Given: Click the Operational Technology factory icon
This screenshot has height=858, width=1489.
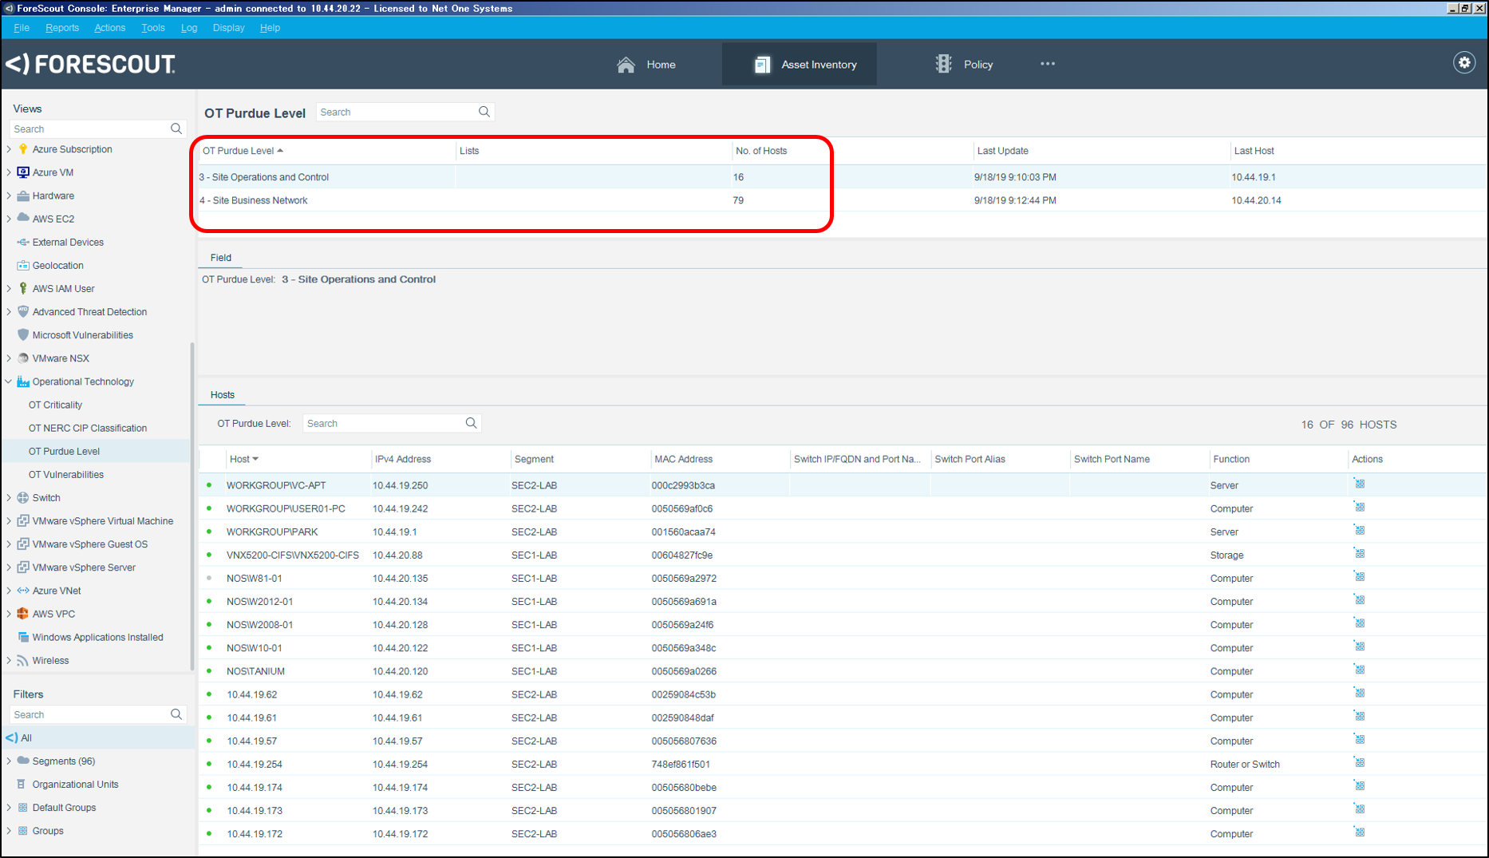Looking at the screenshot, I should click(x=23, y=382).
